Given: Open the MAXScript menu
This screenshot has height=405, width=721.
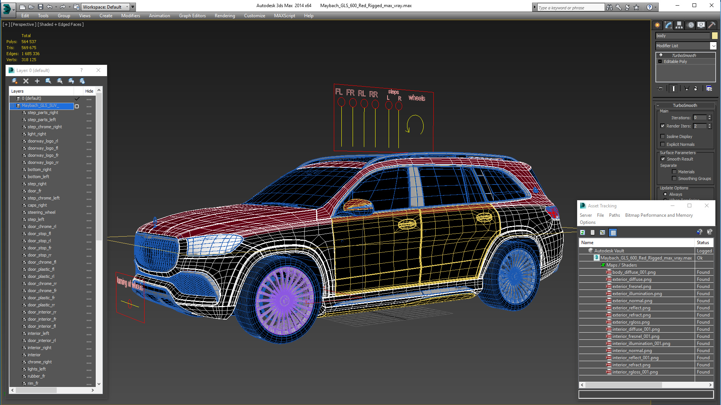Looking at the screenshot, I should tap(284, 16).
